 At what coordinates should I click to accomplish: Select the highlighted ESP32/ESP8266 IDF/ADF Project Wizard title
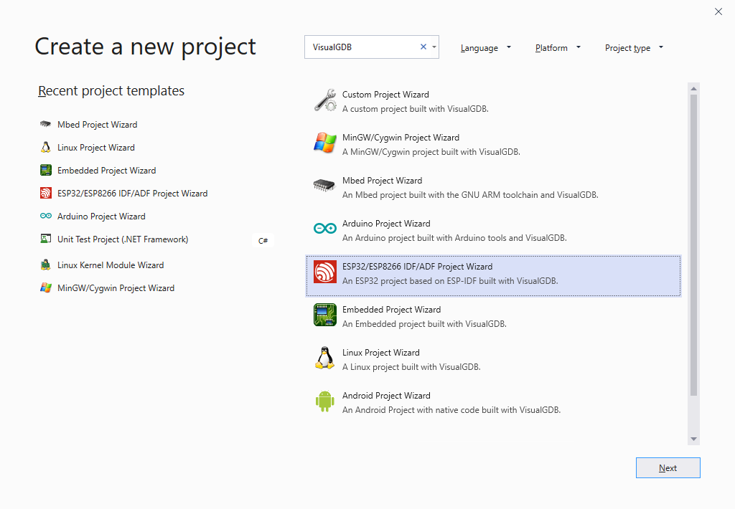417,267
